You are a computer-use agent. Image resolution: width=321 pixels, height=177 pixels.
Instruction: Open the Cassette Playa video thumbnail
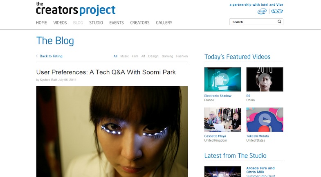pos(222,120)
